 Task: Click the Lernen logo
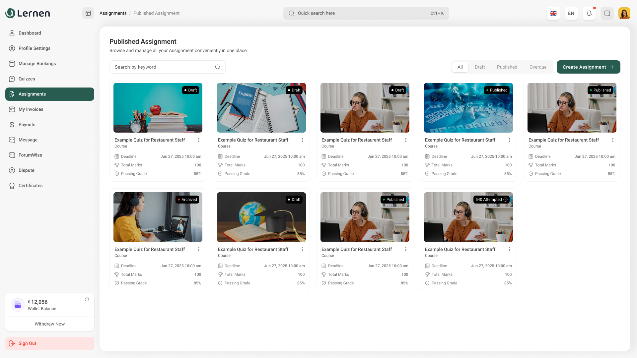[28, 13]
